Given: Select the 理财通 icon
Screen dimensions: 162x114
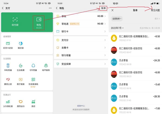Looking at the screenshot, I should [x=21, y=45].
